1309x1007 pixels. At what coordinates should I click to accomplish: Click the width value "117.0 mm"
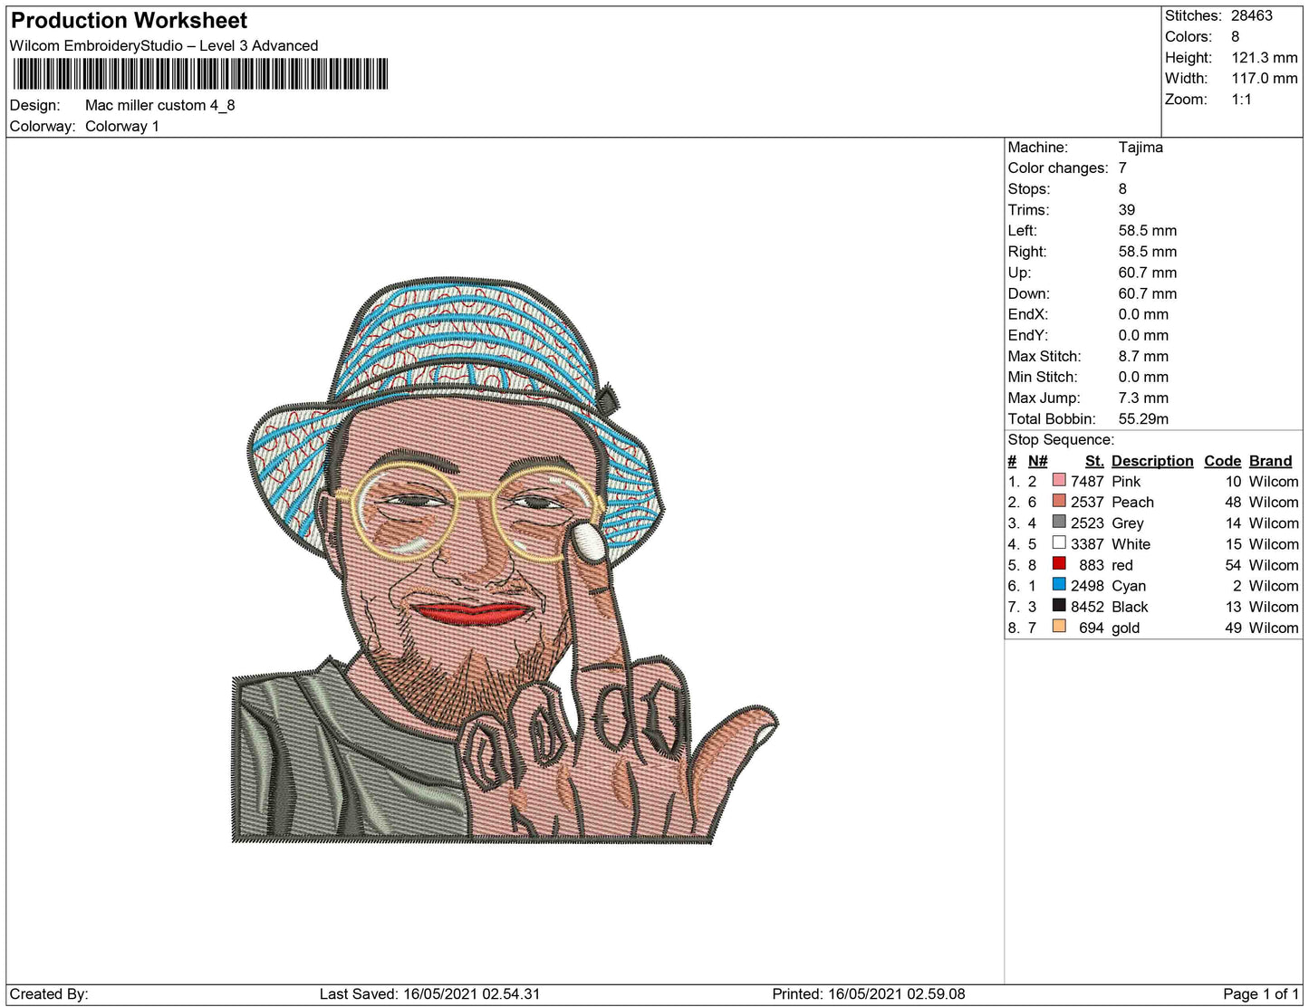point(1265,79)
